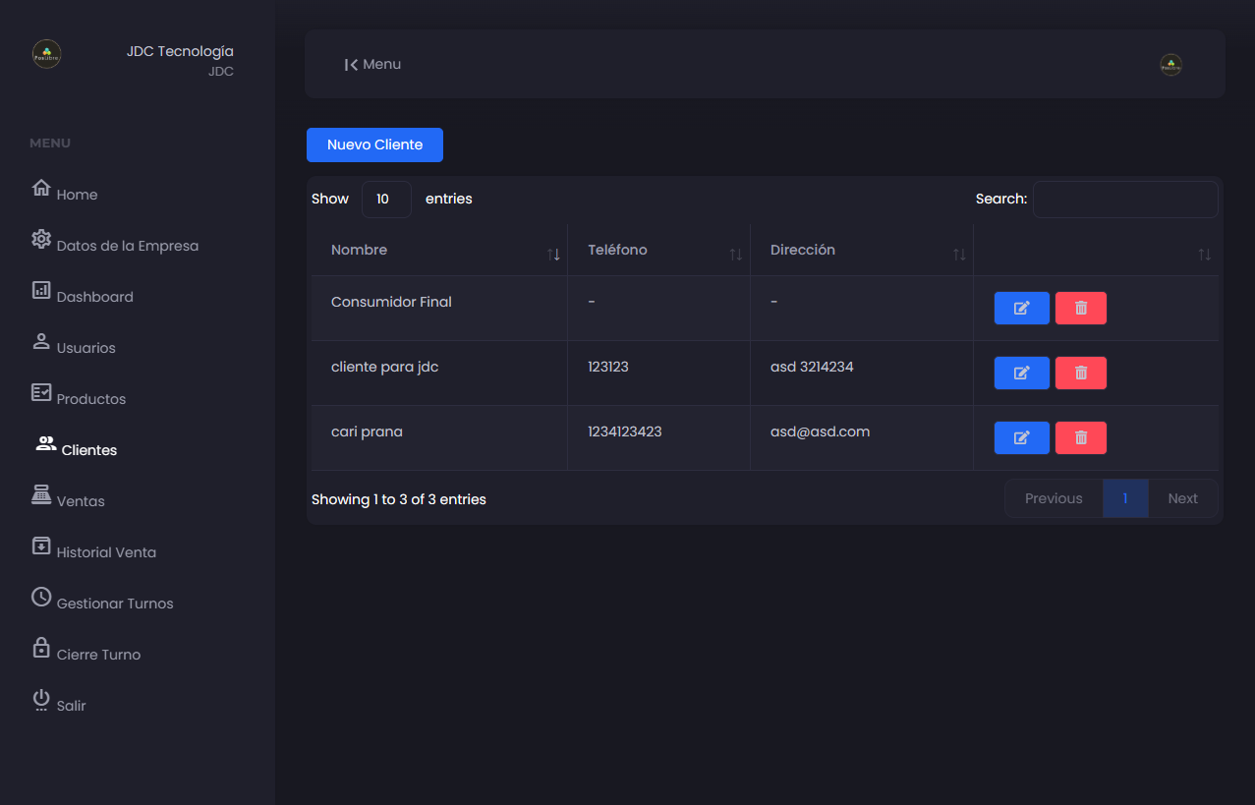Focus the Search input field
This screenshot has width=1255, height=805.
click(x=1124, y=200)
